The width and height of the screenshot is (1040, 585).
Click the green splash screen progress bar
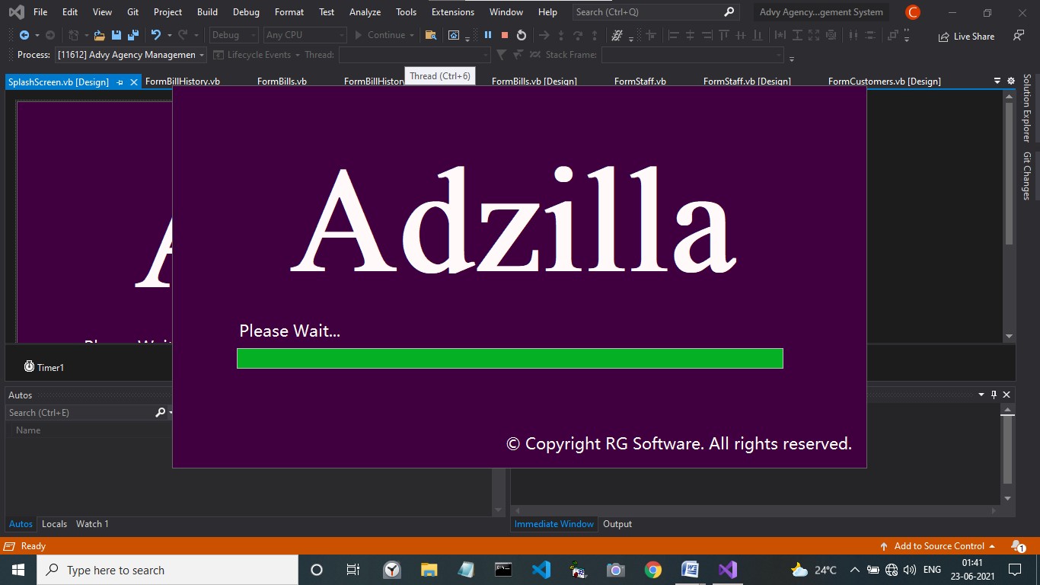[x=510, y=358]
